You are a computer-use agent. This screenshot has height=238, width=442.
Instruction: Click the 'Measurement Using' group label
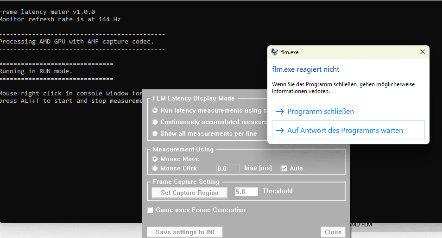pyautogui.click(x=183, y=149)
